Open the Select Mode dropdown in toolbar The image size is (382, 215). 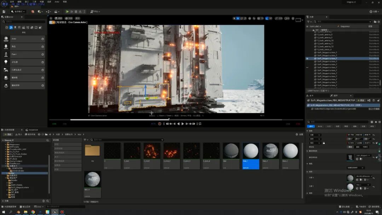pos(18,11)
